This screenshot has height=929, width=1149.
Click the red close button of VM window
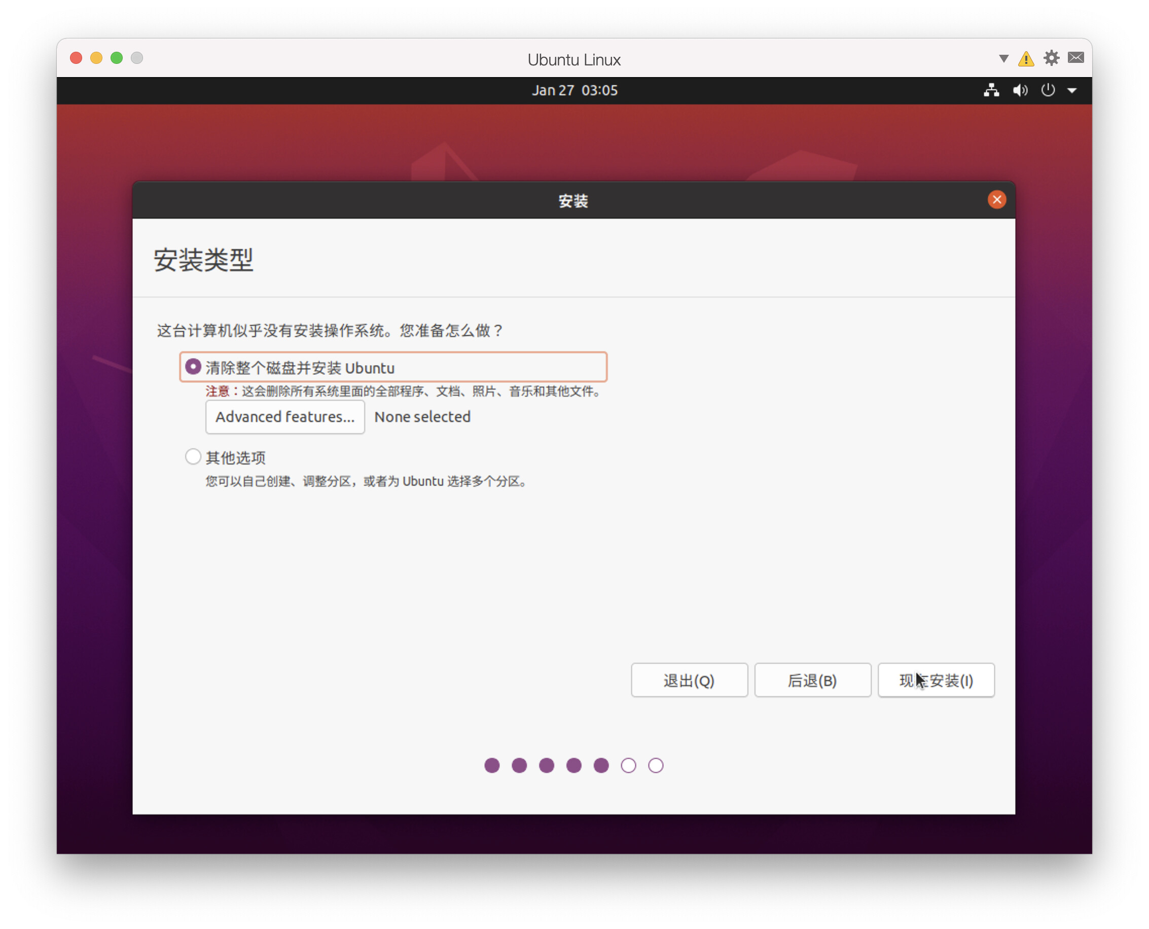[76, 58]
